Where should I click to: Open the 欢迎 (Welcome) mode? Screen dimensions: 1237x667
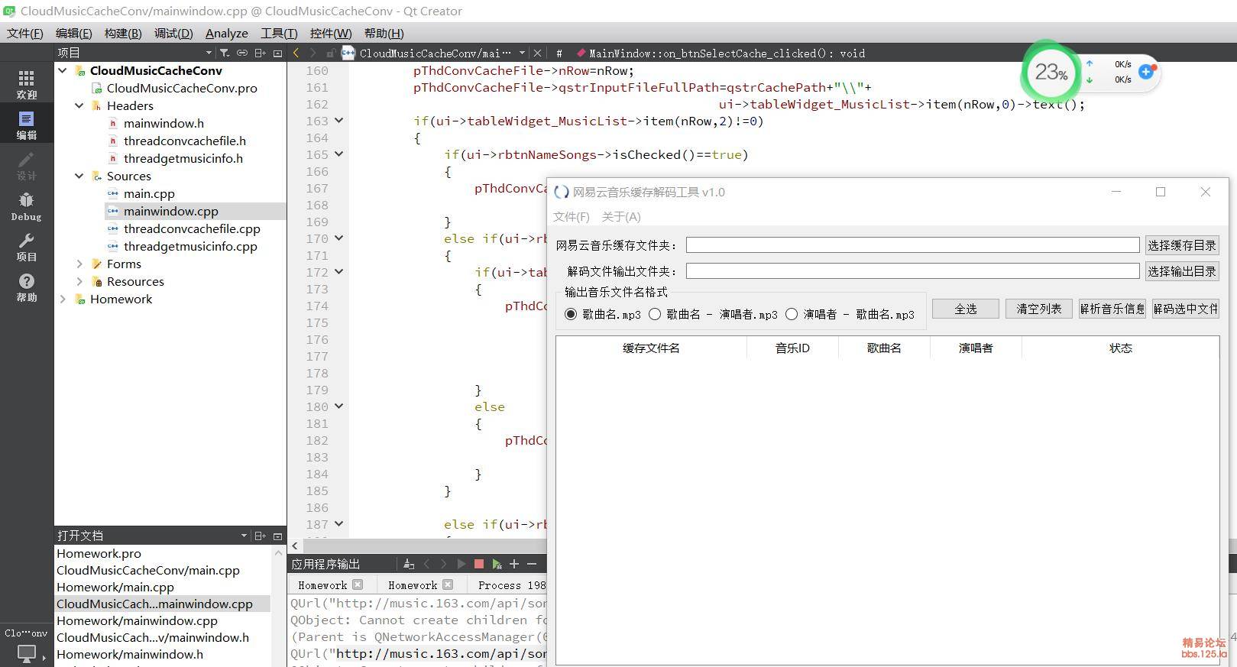click(27, 84)
